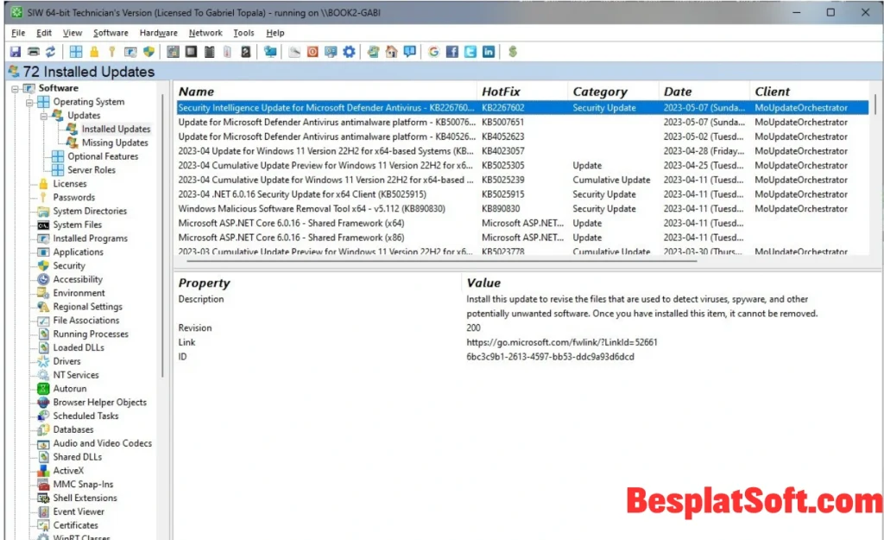Click the LinkedIn toolbar icon
This screenshot has height=540, width=884.
pyautogui.click(x=489, y=52)
